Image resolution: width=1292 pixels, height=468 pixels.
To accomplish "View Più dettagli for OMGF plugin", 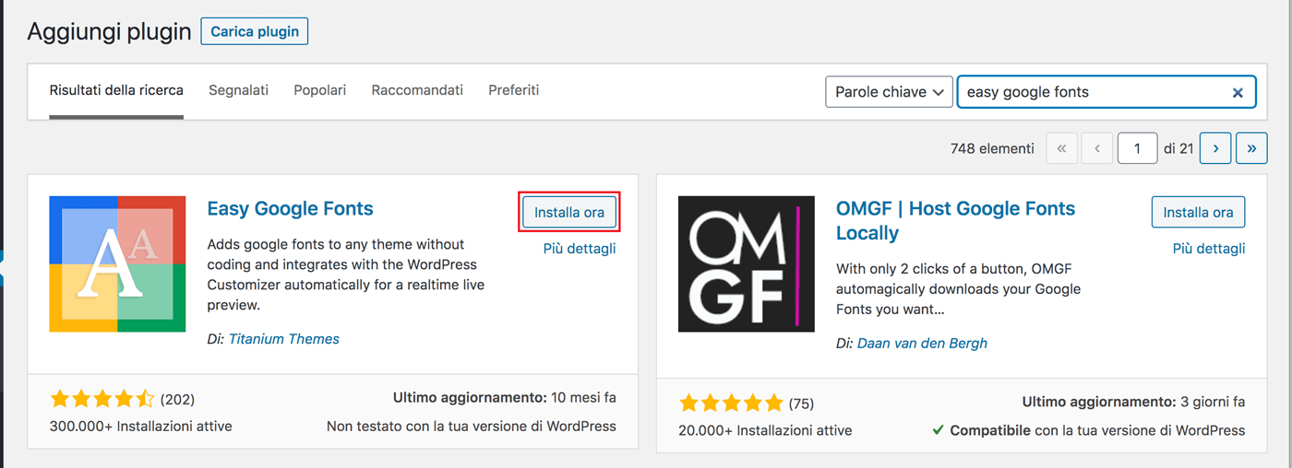I will click(x=1209, y=249).
